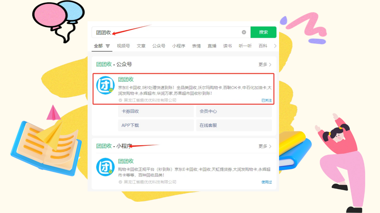Open the 团团收 小程序 logo
The height and width of the screenshot is (213, 380).
tap(105, 167)
